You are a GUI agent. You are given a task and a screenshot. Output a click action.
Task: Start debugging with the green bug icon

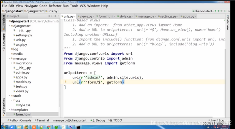[x=218, y=11]
